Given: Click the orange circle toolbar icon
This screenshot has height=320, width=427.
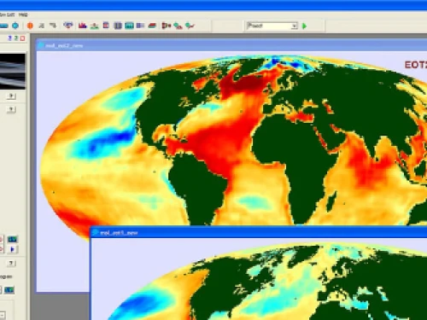Looking at the screenshot, I should [x=30, y=26].
